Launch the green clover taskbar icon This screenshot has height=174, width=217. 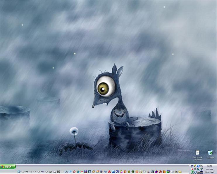[x=132, y=172]
